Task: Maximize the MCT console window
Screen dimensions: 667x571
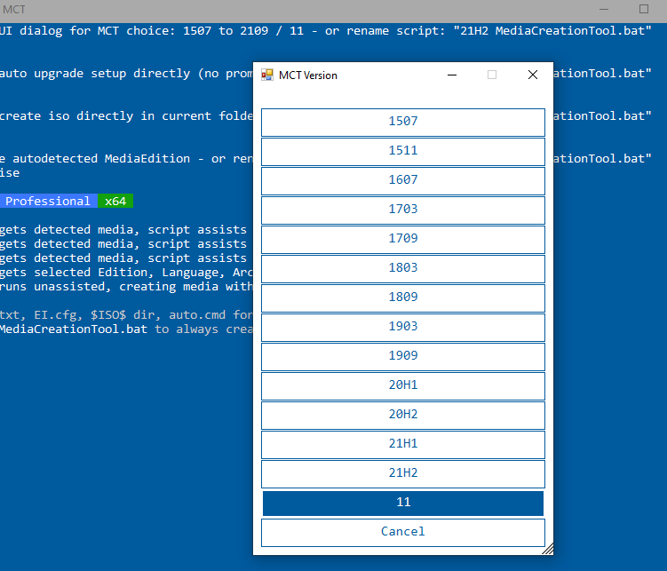Action: (x=644, y=10)
